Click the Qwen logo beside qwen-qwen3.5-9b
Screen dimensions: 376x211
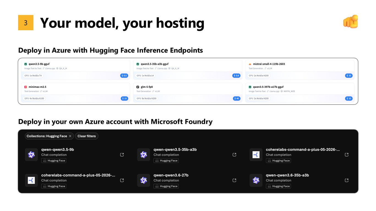coord(31,155)
